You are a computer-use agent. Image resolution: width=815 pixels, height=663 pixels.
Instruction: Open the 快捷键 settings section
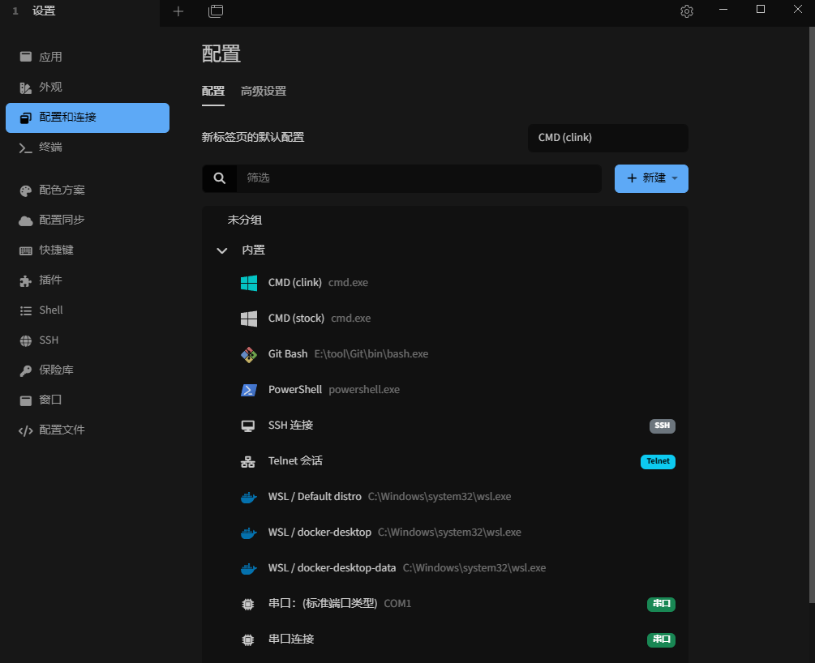pyautogui.click(x=56, y=250)
